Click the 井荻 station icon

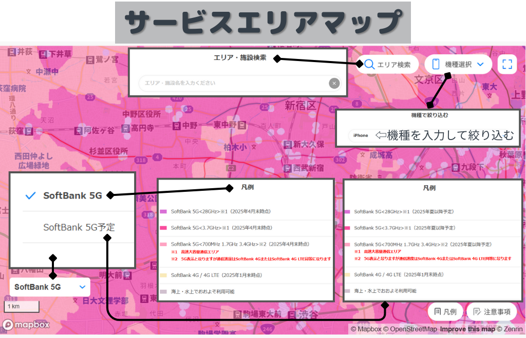12,52
